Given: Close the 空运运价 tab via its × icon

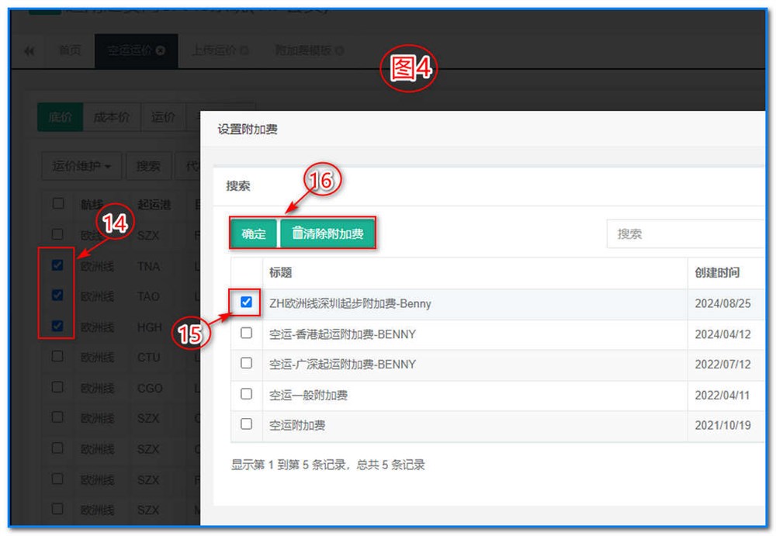Looking at the screenshot, I should (159, 50).
